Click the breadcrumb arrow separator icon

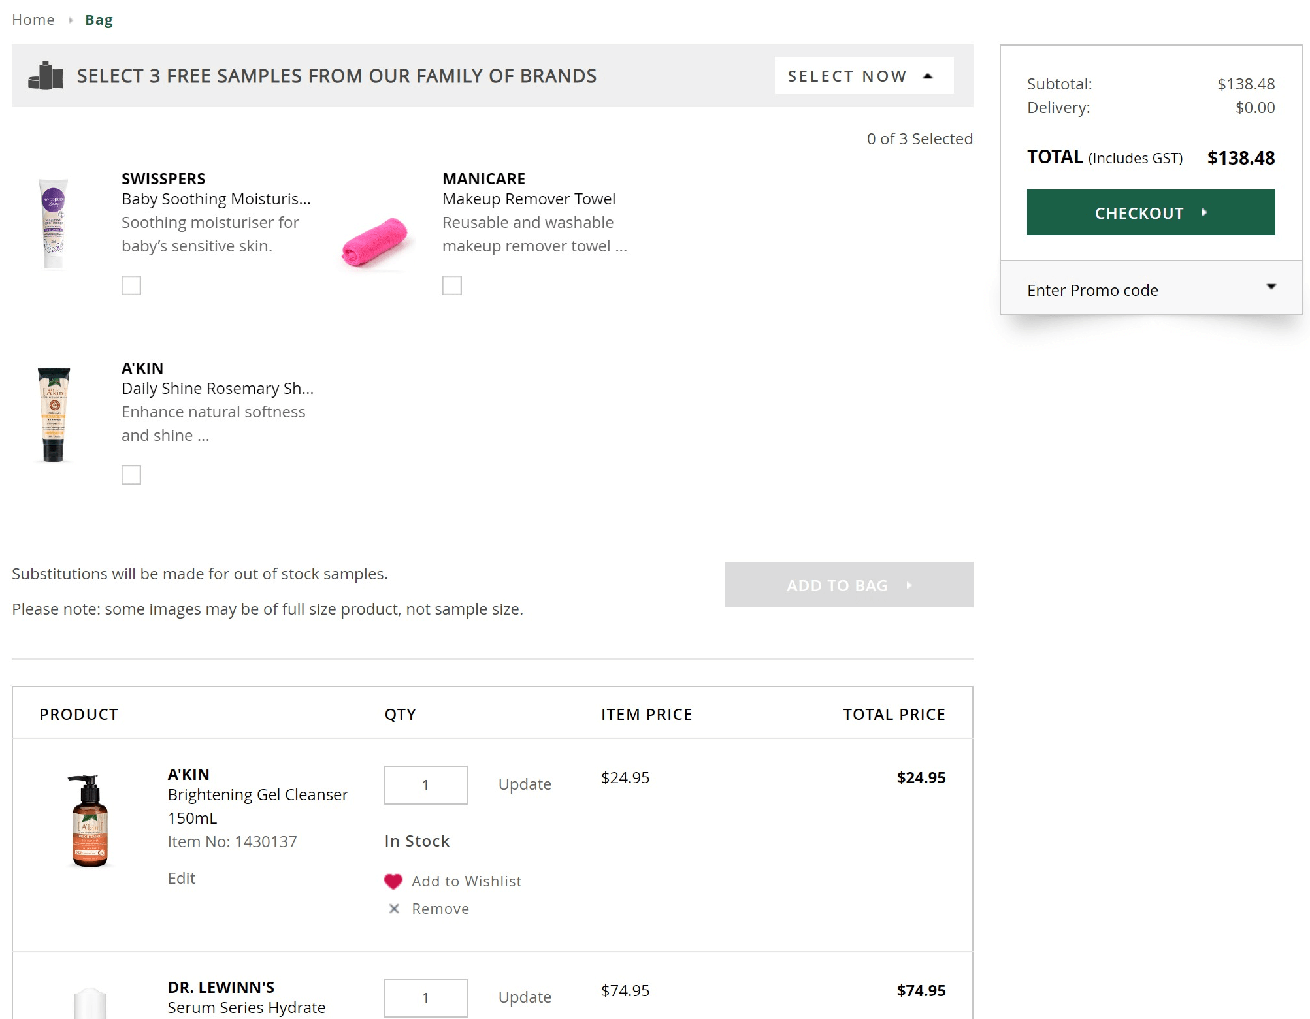click(71, 20)
